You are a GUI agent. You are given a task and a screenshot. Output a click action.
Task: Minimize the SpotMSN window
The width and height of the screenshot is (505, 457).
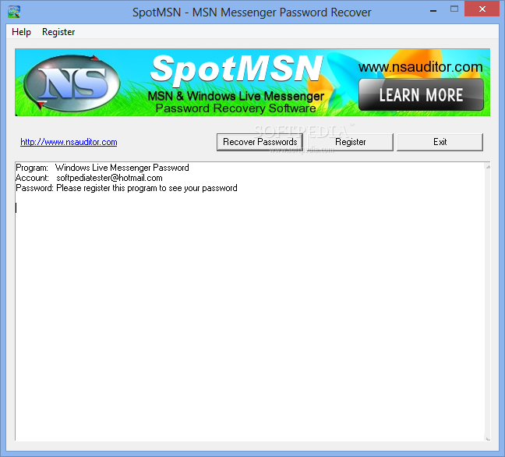(433, 11)
